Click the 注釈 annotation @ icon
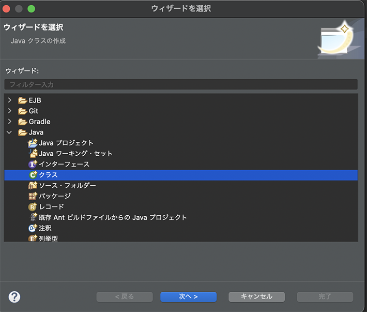The image size is (367, 312). tap(33, 228)
